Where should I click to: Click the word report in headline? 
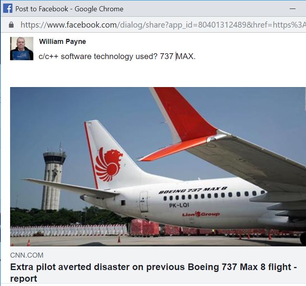pyautogui.click(x=24, y=279)
